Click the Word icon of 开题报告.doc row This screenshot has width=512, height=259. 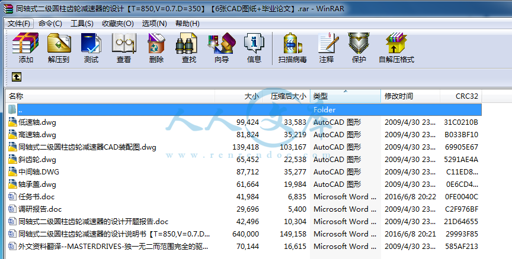coord(12,221)
